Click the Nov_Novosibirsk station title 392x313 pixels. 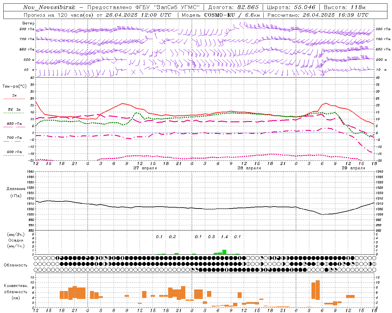49,7
